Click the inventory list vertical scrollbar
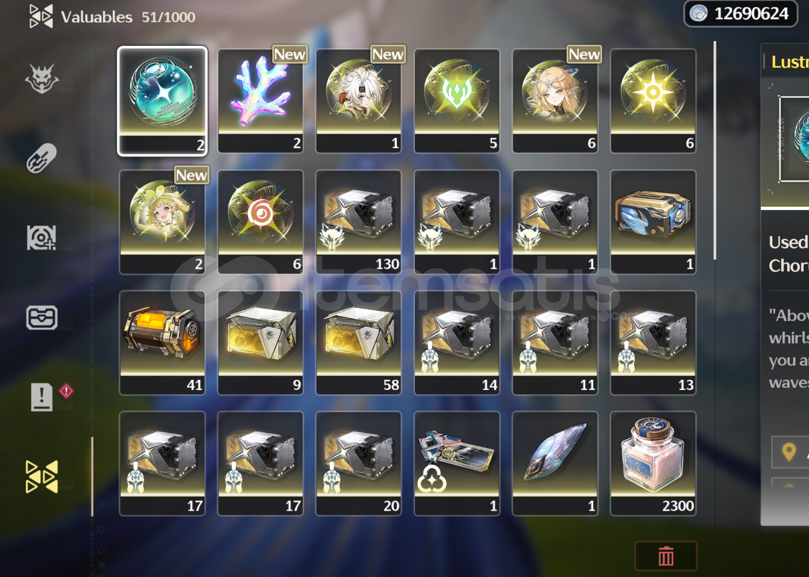Image resolution: width=809 pixels, height=577 pixels. (715, 151)
